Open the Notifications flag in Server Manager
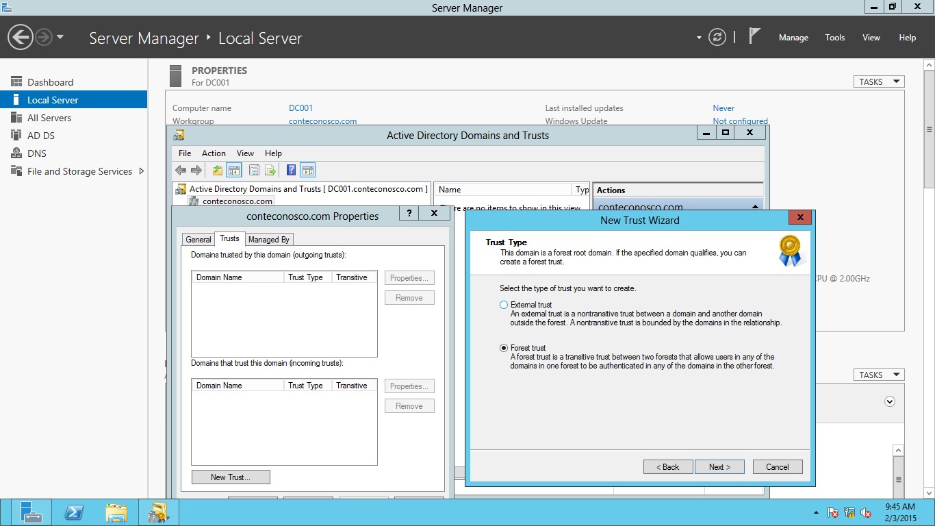The height and width of the screenshot is (526, 935). pyautogui.click(x=753, y=36)
